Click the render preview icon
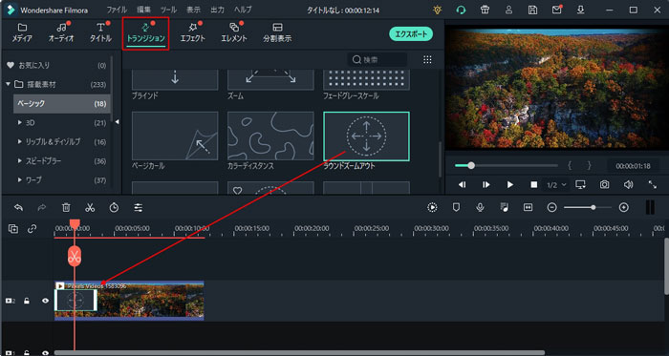The width and height of the screenshot is (669, 356). click(432, 207)
